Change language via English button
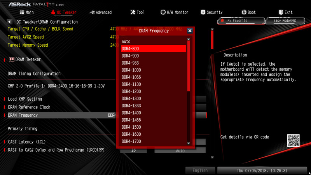Viewport: 311px width, 175px height. tap(200, 170)
